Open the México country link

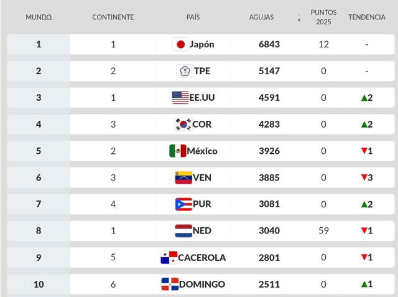click(202, 151)
